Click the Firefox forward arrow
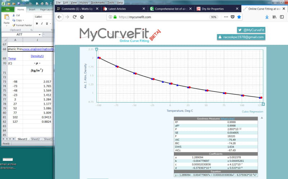The image size is (288, 179). click(67, 17)
